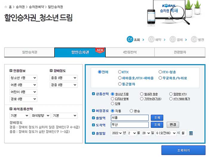Click 조회 button next to 도착역
This screenshot has height=157, width=209.
(x=157, y=125)
